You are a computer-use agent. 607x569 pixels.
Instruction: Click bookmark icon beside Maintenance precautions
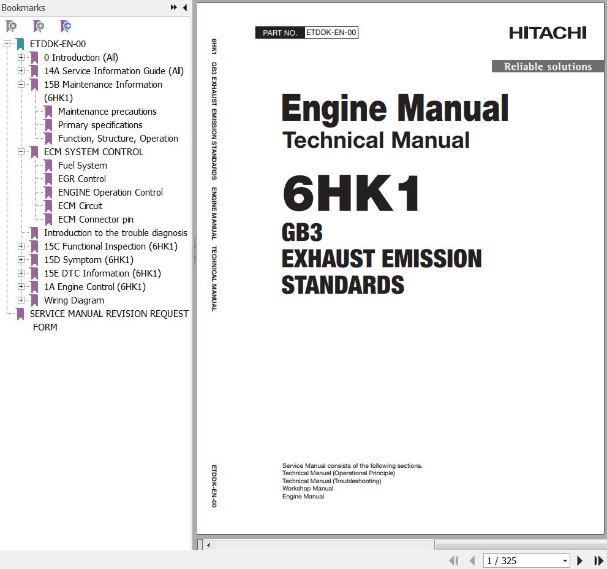pyautogui.click(x=48, y=112)
